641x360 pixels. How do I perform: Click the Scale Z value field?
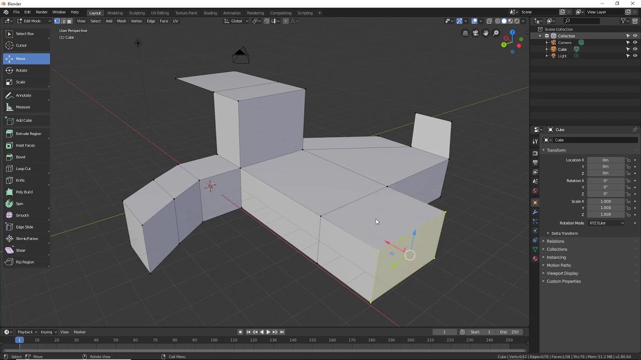click(605, 214)
